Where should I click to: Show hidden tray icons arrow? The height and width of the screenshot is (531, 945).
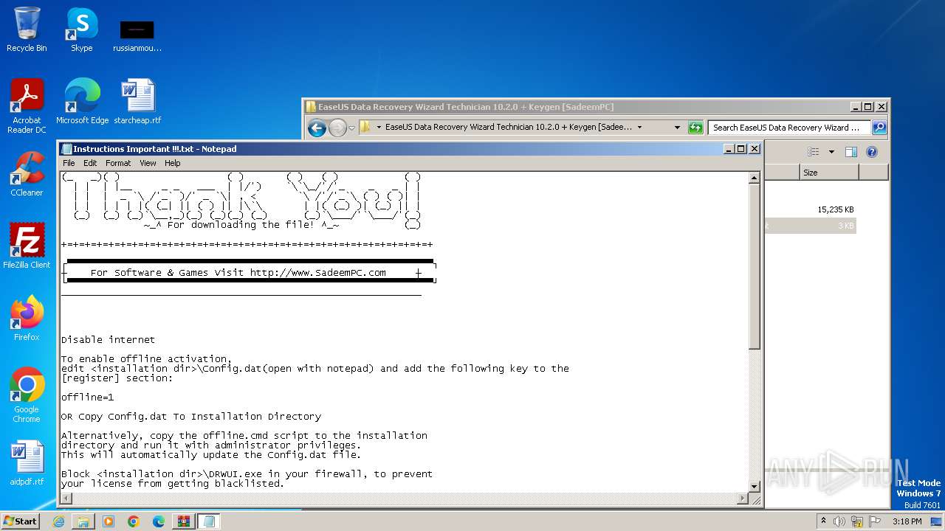824,521
